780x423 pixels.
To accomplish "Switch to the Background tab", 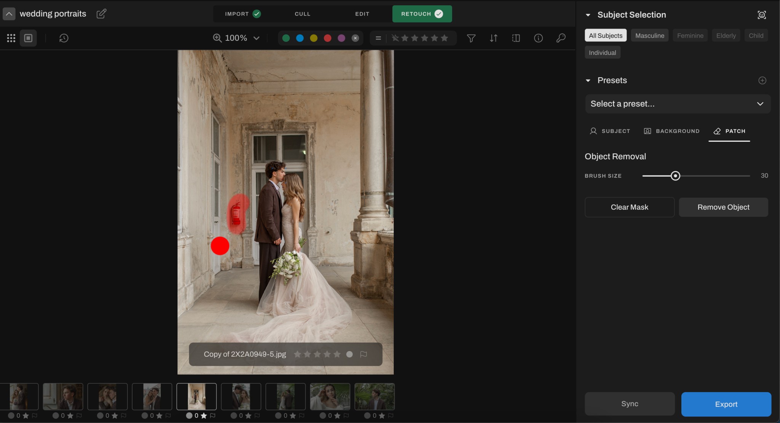I will pyautogui.click(x=671, y=131).
